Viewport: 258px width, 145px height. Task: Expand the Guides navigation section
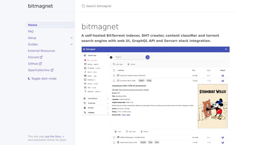pos(72,44)
